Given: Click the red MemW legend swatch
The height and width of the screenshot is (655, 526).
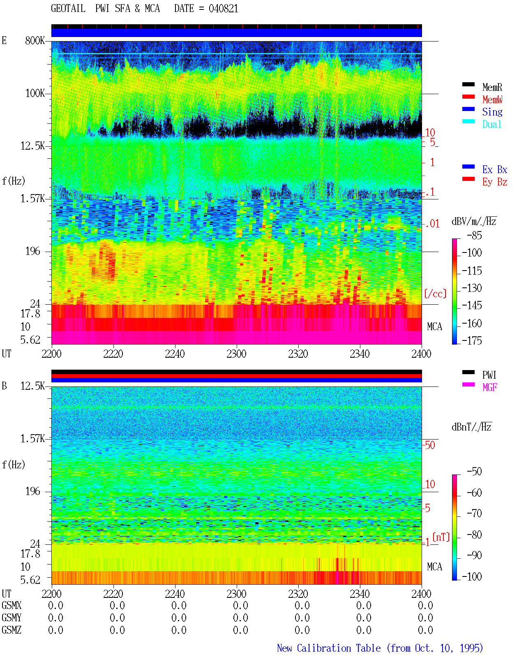Looking at the screenshot, I should pyautogui.click(x=468, y=97).
